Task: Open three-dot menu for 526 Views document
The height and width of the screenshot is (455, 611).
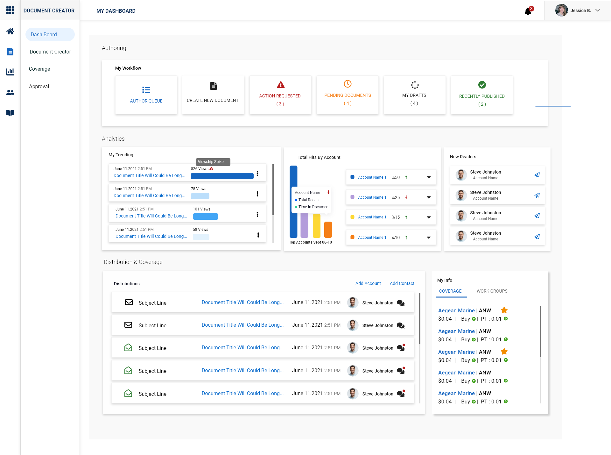Action: (257, 174)
